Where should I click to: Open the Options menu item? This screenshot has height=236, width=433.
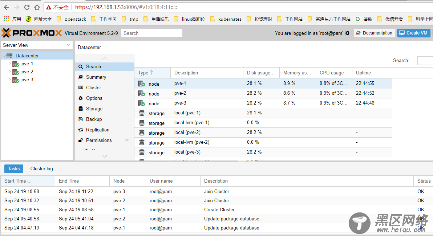(104, 98)
